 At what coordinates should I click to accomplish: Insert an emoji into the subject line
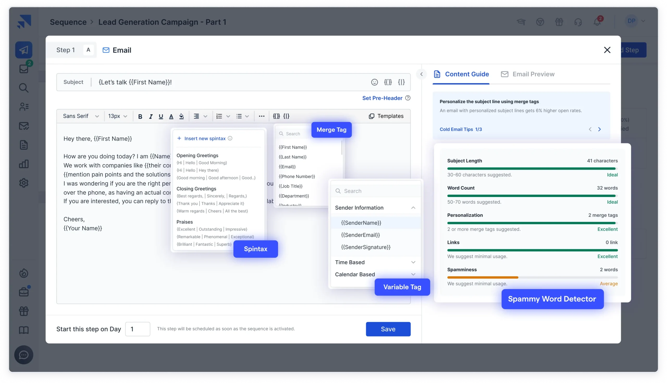click(x=374, y=82)
